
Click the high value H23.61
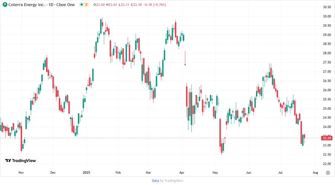112,5
